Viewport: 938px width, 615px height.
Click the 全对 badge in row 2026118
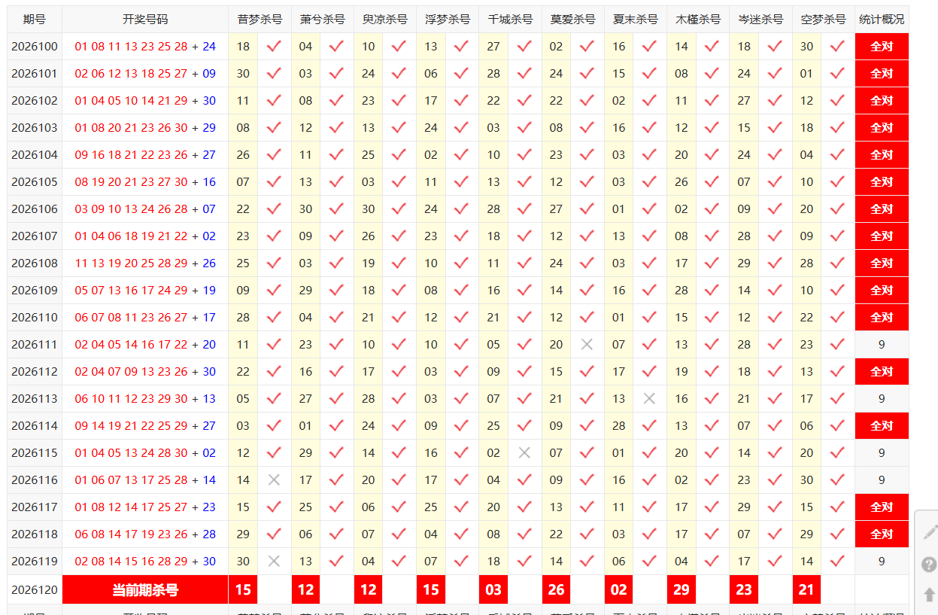tap(882, 534)
